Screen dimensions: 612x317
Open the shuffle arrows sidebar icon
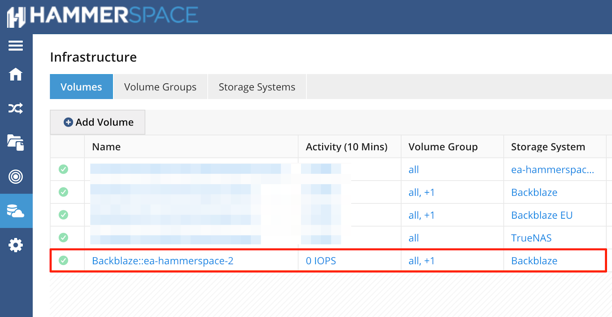point(16,109)
